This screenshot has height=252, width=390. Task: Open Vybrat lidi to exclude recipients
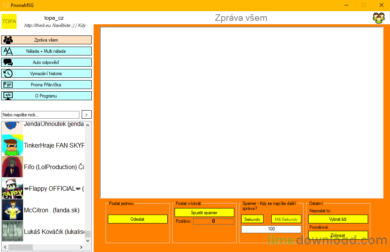(x=338, y=219)
